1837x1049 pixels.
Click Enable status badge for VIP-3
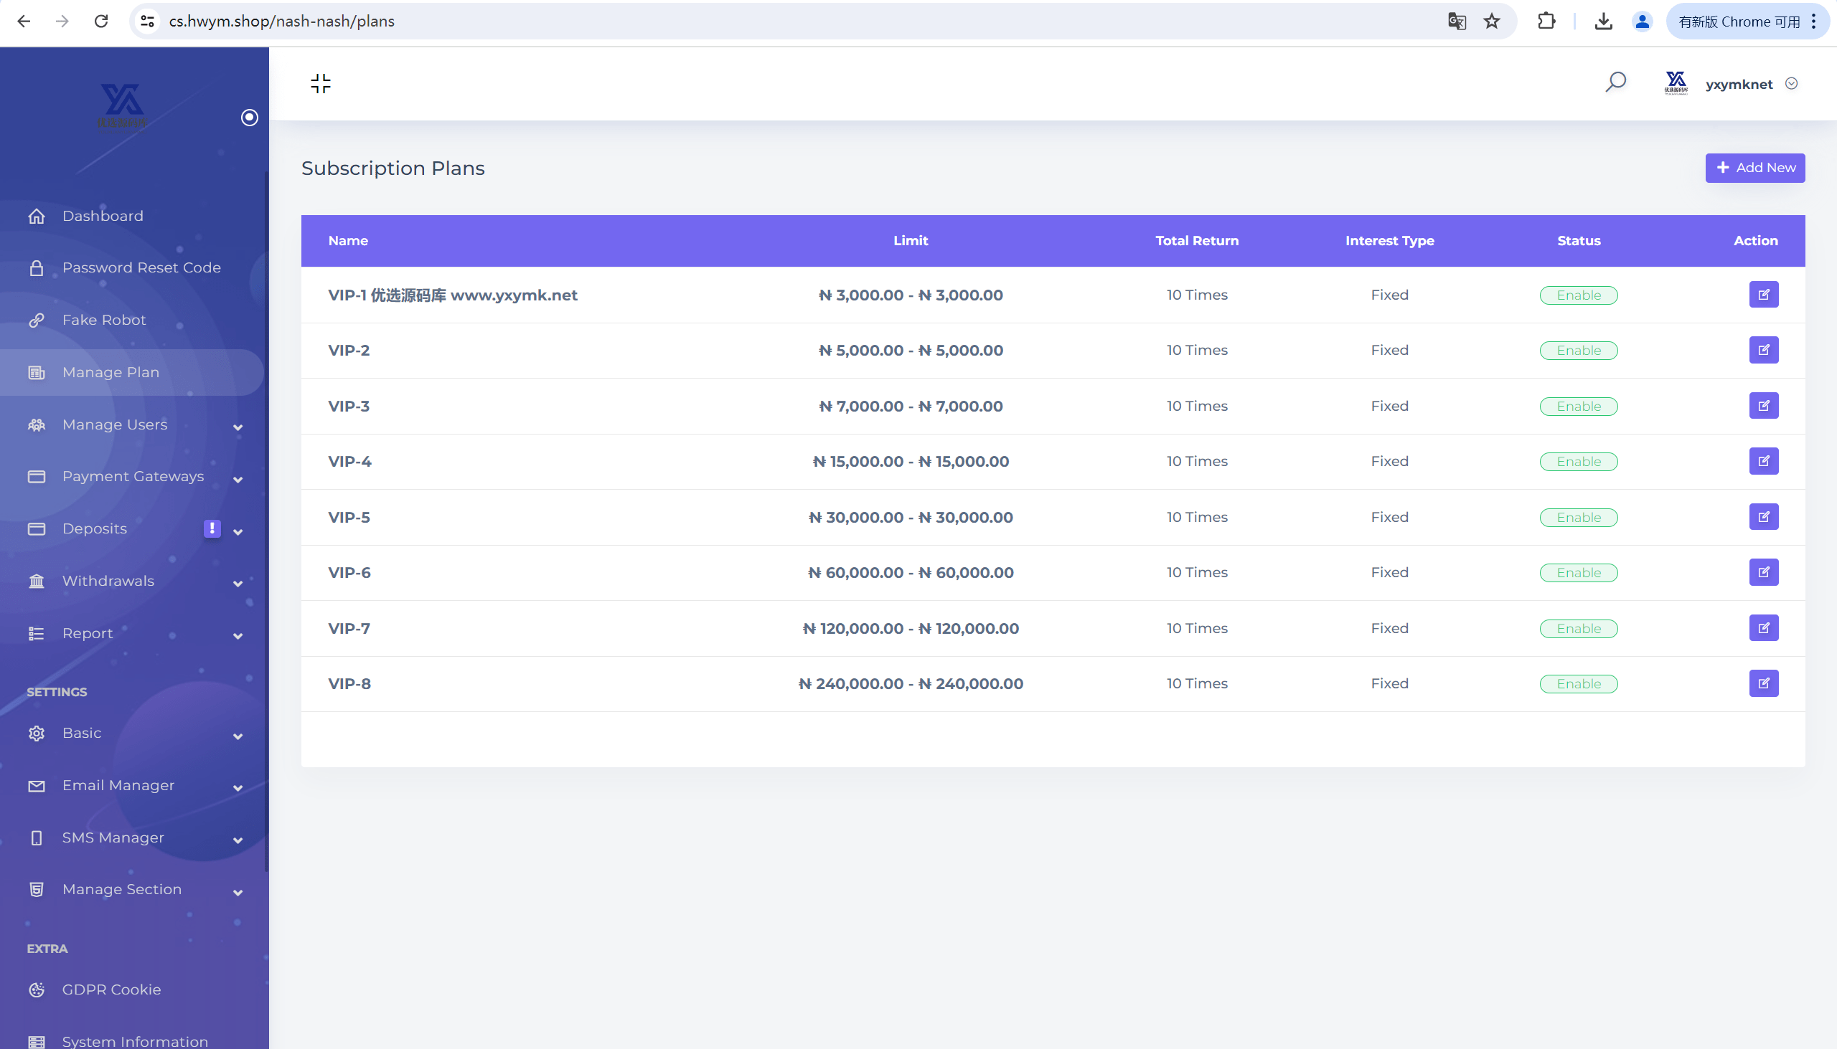pos(1578,407)
